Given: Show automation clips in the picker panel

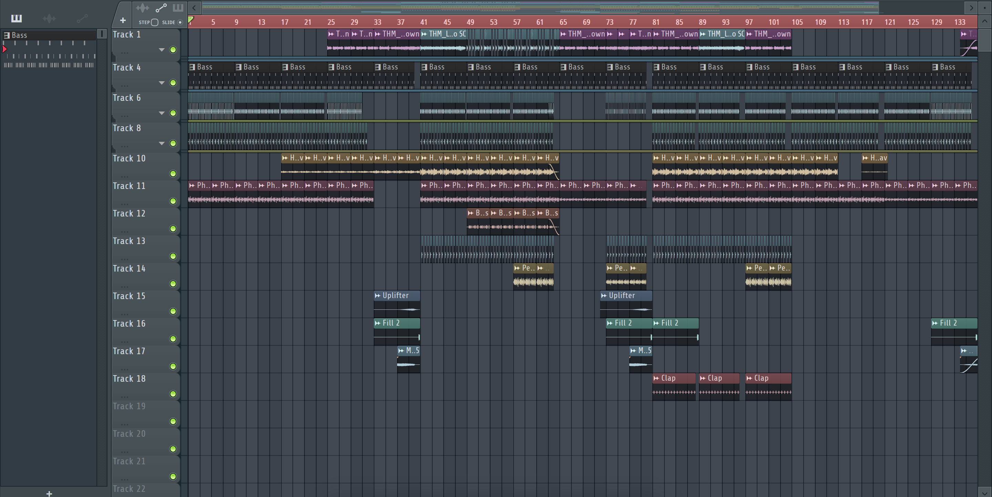Looking at the screenshot, I should pyautogui.click(x=82, y=18).
